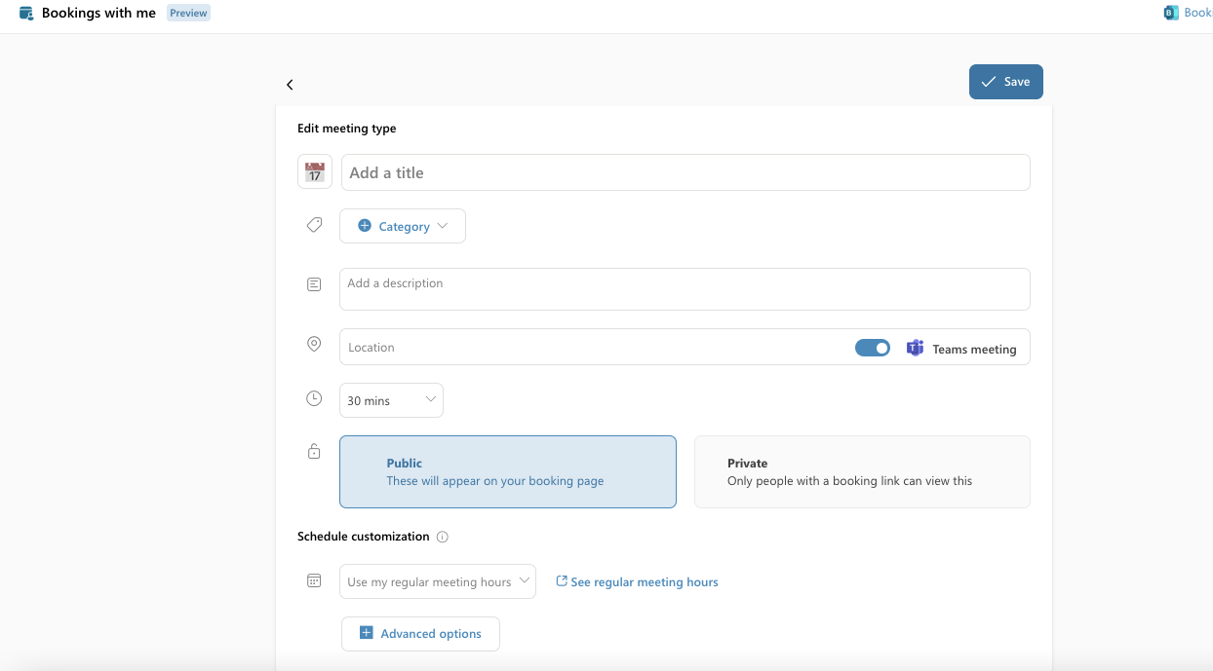Click the description lines icon

point(314,284)
